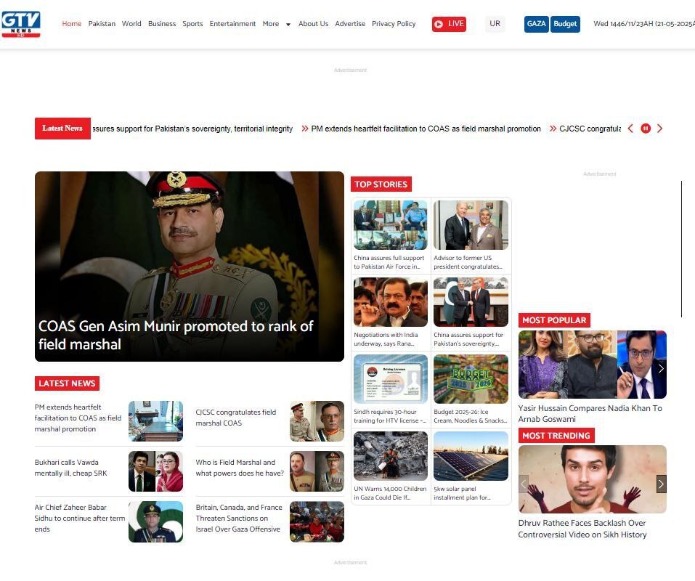Open the Pakistan menu section
695x581 pixels.
tap(102, 24)
